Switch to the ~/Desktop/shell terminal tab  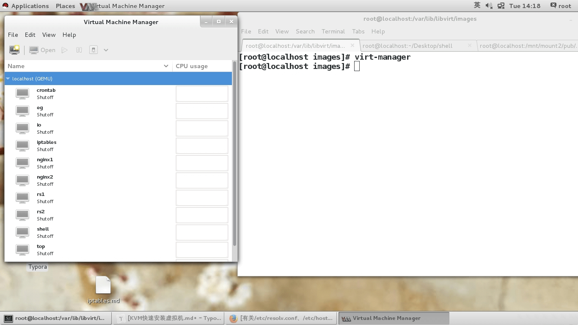[x=407, y=46]
